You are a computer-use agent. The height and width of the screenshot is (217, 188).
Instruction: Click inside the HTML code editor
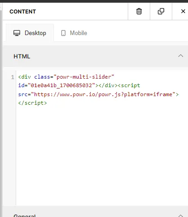pyautogui.click(x=102, y=138)
